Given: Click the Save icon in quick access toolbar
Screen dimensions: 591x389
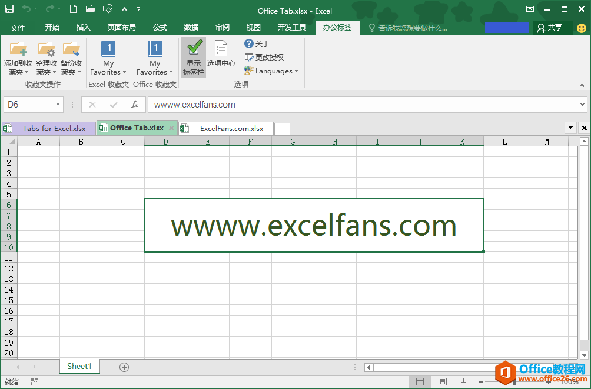Looking at the screenshot, I should point(9,9).
